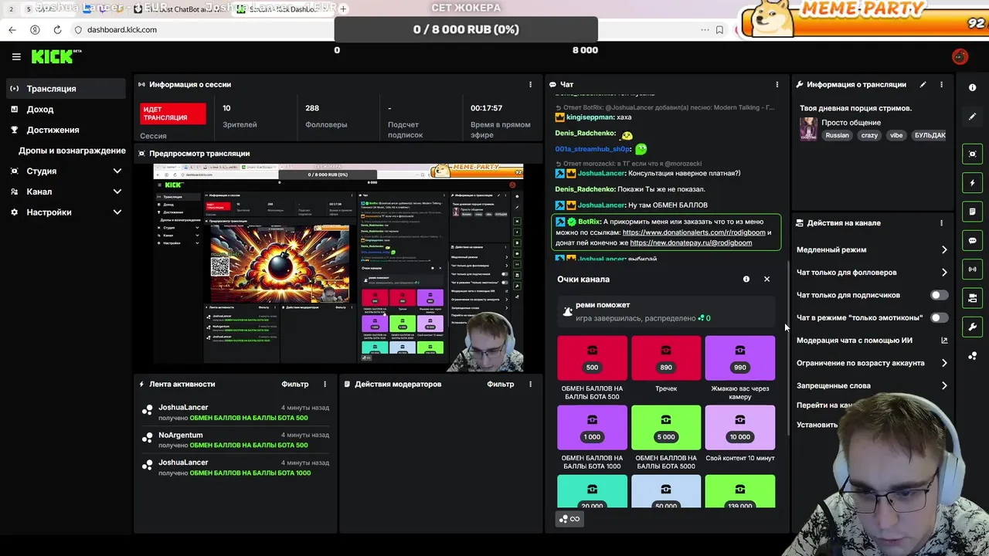Click 001a_streamhub_sh0p username in chat
Image resolution: width=989 pixels, height=556 pixels.
click(593, 149)
